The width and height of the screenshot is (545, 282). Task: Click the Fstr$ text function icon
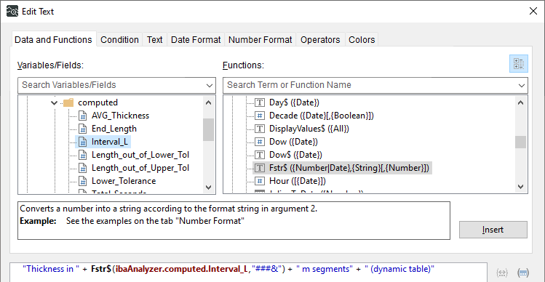pyautogui.click(x=260, y=168)
